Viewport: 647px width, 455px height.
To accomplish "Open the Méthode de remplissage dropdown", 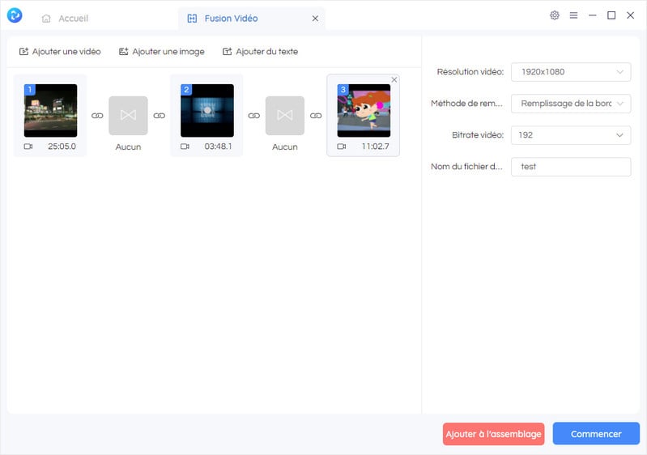I will pyautogui.click(x=571, y=104).
